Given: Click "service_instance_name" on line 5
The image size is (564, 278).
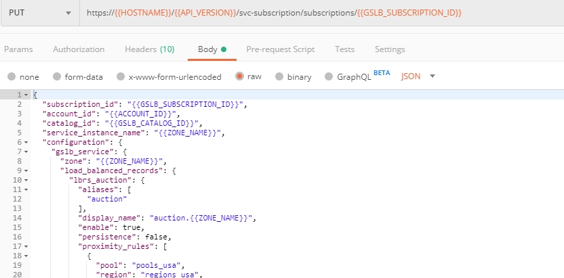Looking at the screenshot, I should (94, 133).
